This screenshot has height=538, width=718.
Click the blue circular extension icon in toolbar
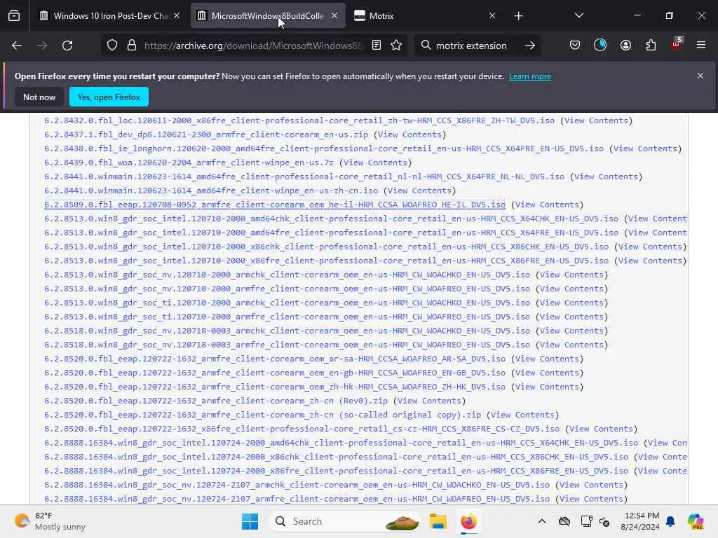pyautogui.click(x=600, y=45)
